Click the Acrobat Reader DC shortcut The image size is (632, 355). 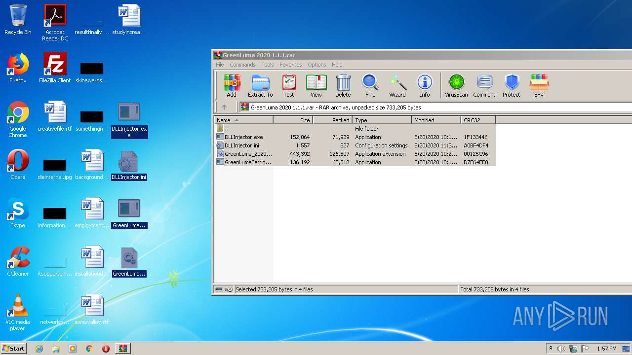pyautogui.click(x=55, y=23)
